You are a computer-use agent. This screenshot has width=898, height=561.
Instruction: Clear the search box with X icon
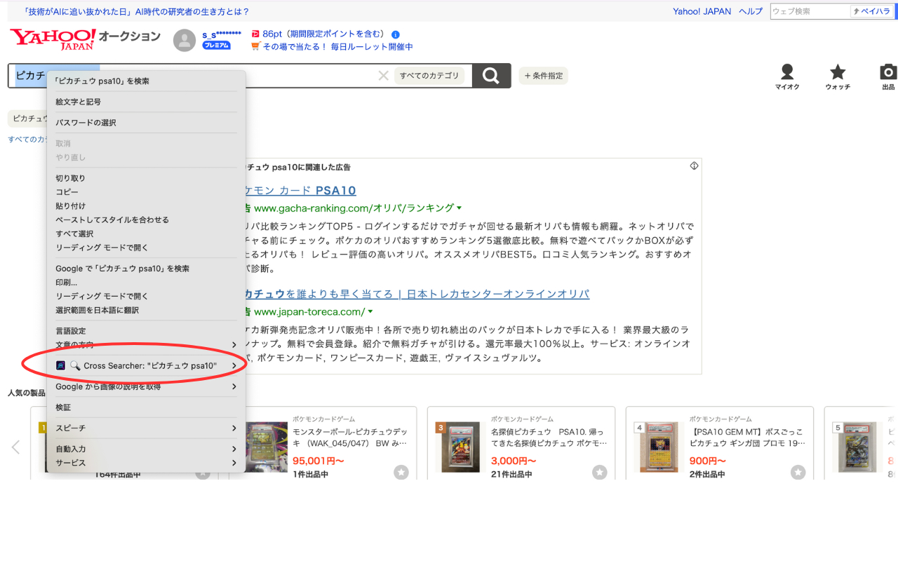tap(383, 76)
